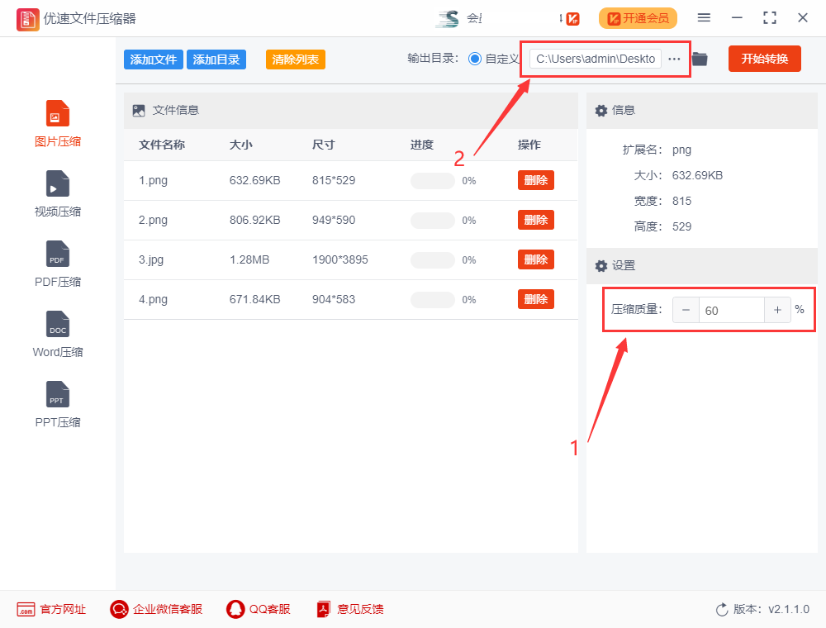Delete 3.jpg from the list
Image resolution: width=826 pixels, height=628 pixels.
coord(535,259)
